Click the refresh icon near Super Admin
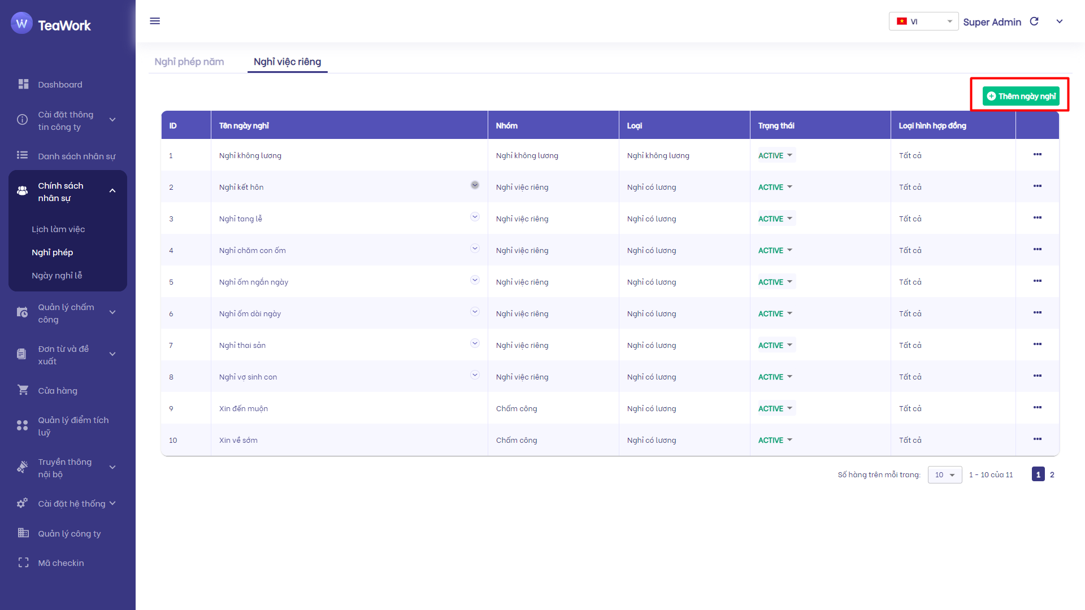This screenshot has height=610, width=1085. pyautogui.click(x=1034, y=21)
